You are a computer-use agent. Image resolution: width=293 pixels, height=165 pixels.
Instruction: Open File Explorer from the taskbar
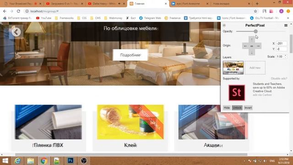31,161
